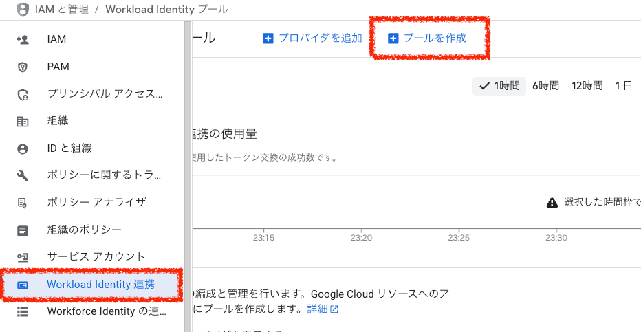Click the 組織 building icon
641x332 pixels.
[23, 121]
